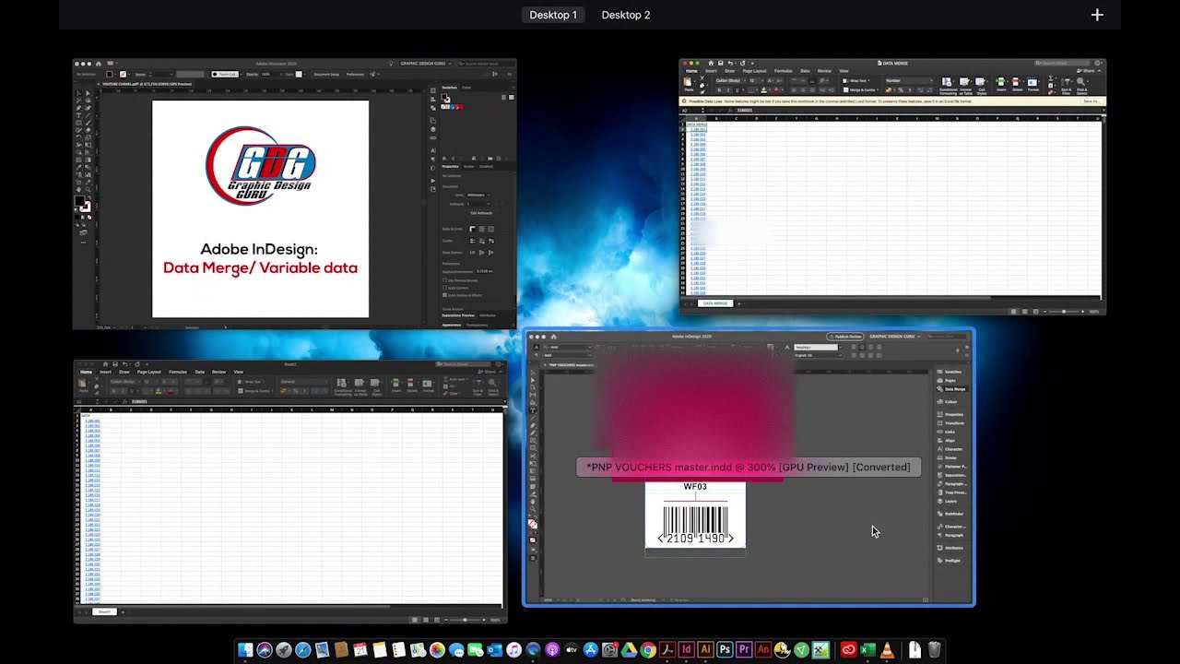Show the Data Merge panel in InDesign
Viewport: 1180px width, 664px height.
[x=952, y=389]
